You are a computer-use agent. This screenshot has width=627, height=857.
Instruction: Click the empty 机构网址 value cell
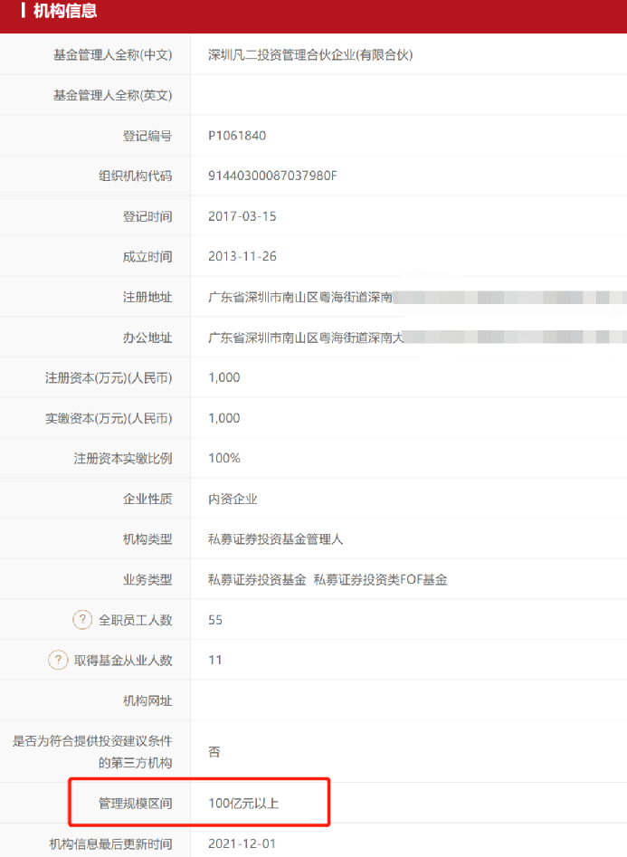pyautogui.click(x=407, y=700)
